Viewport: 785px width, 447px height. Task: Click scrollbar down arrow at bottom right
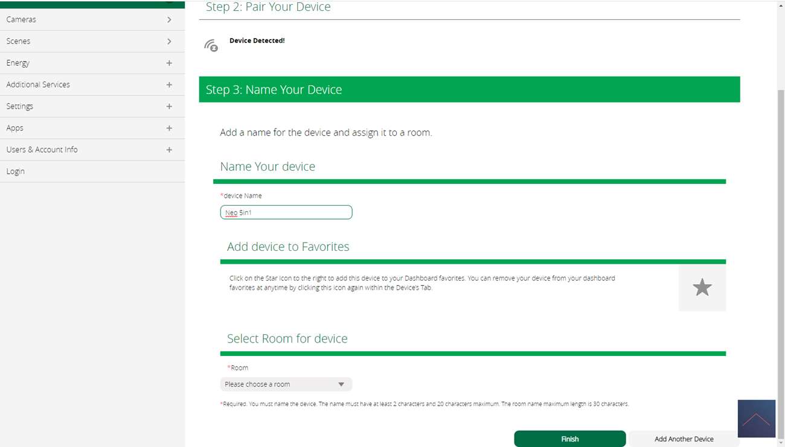coord(780,443)
